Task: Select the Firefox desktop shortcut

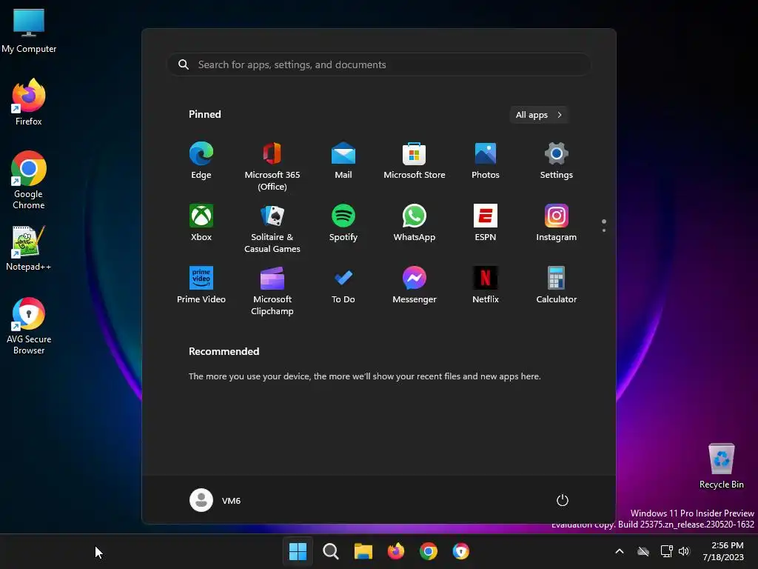Action: [x=29, y=102]
